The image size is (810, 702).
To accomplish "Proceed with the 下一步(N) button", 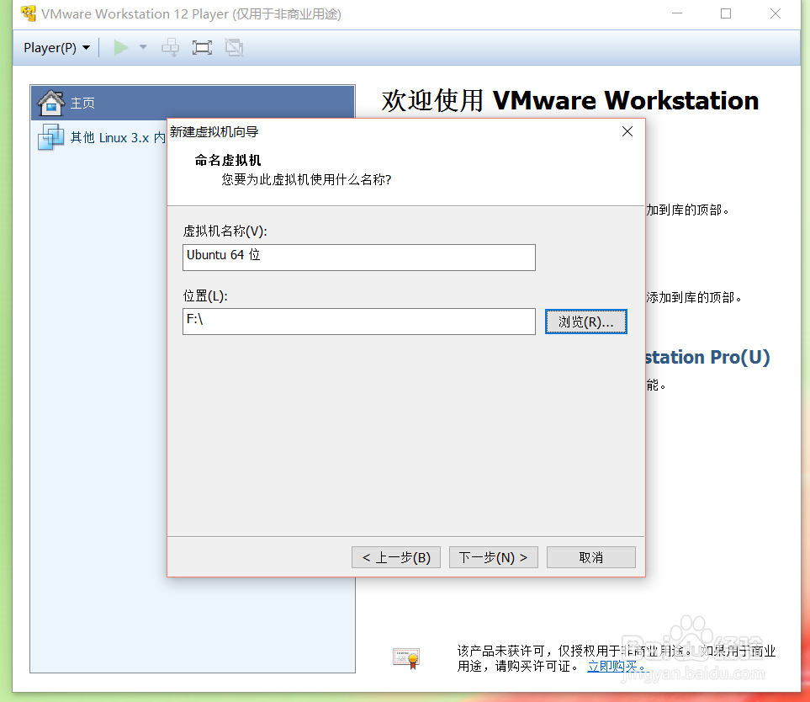I will (494, 557).
